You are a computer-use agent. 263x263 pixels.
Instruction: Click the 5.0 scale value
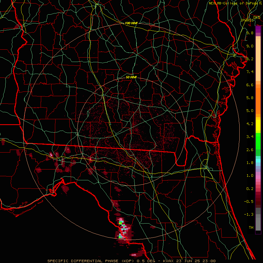tap(250, 111)
